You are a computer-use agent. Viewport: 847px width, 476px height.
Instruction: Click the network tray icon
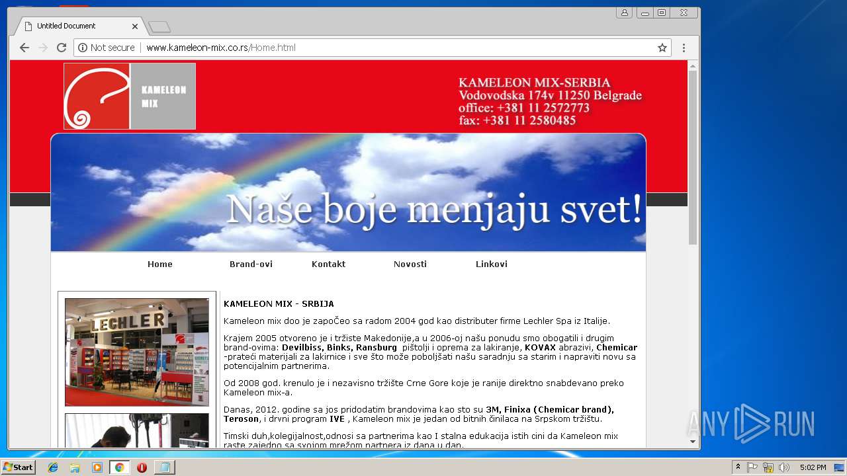tap(768, 467)
